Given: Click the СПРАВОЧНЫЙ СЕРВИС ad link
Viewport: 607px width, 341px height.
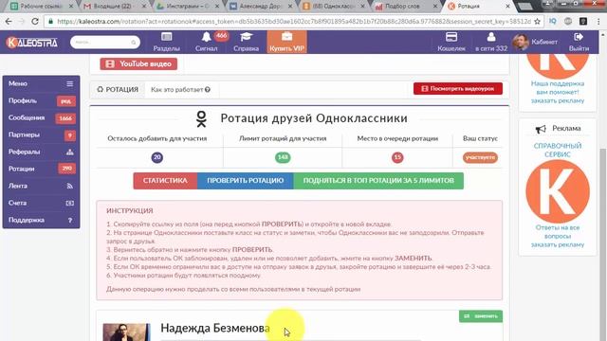Looking at the screenshot, I should [x=558, y=150].
